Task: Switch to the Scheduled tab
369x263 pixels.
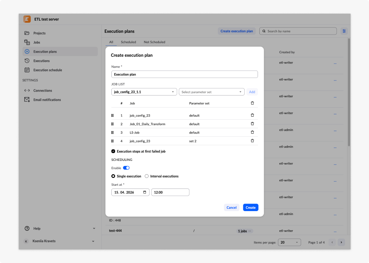Action: (x=128, y=42)
